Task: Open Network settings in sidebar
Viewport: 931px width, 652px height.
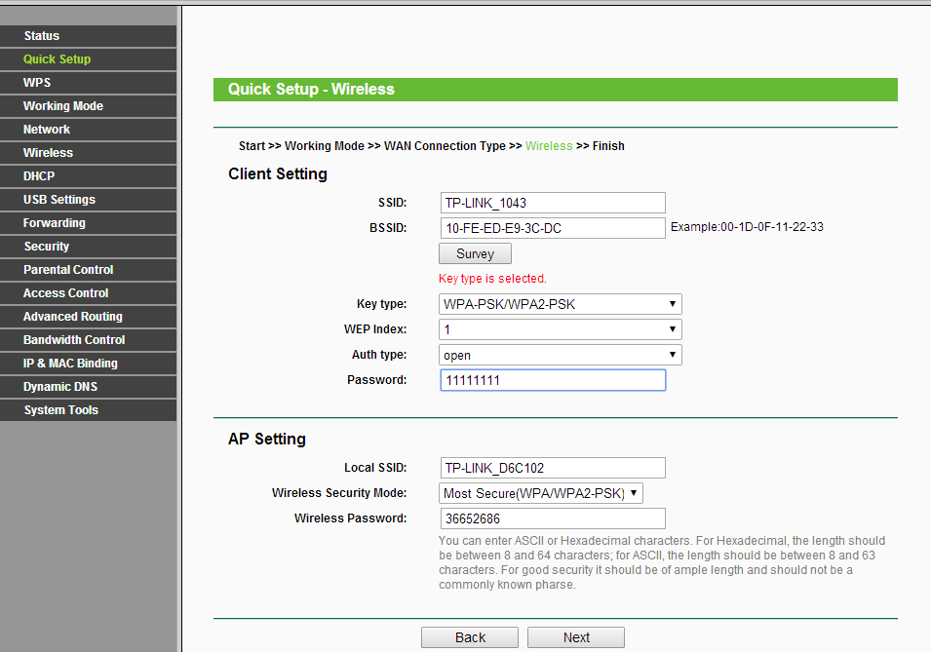Action: click(x=88, y=129)
